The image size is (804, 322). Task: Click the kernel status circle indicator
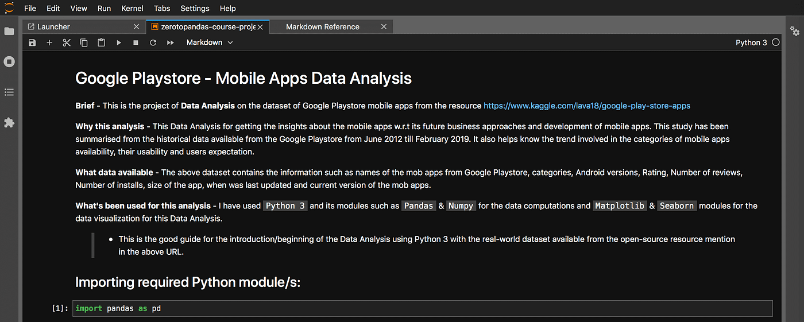point(776,42)
